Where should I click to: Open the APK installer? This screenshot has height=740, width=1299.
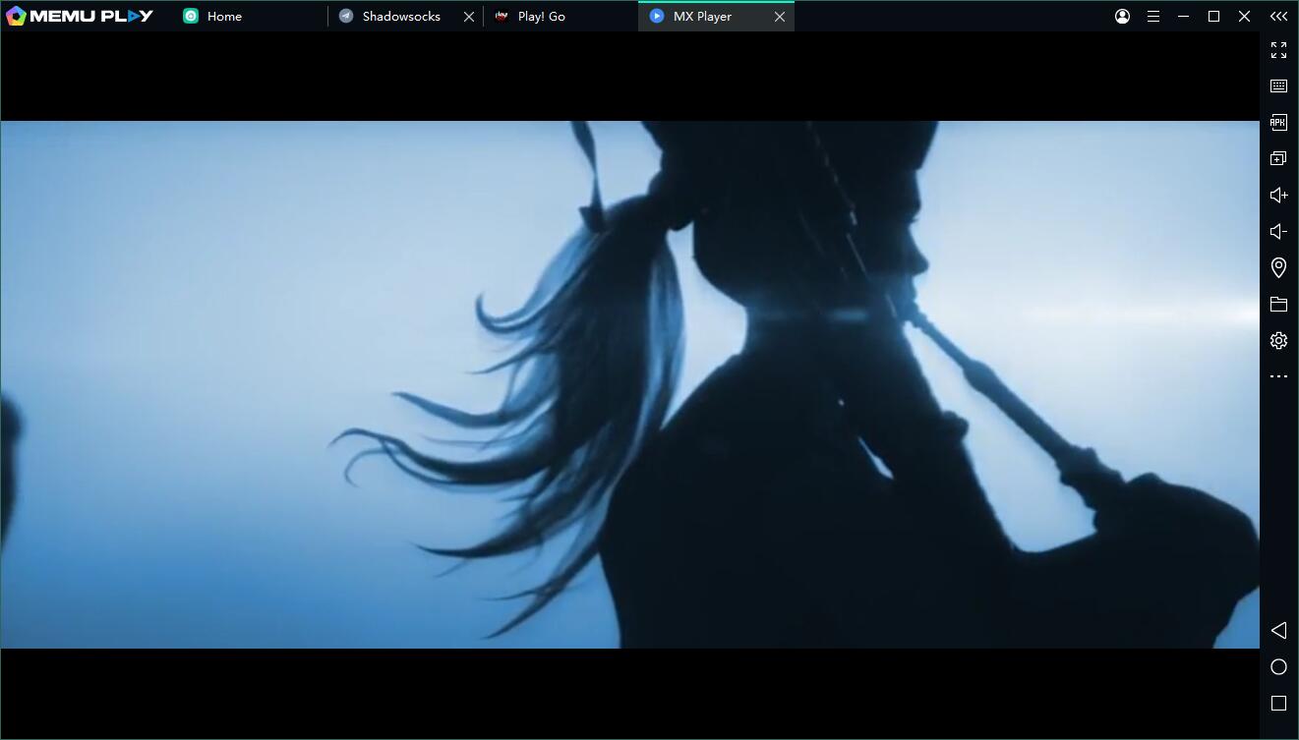click(1278, 122)
